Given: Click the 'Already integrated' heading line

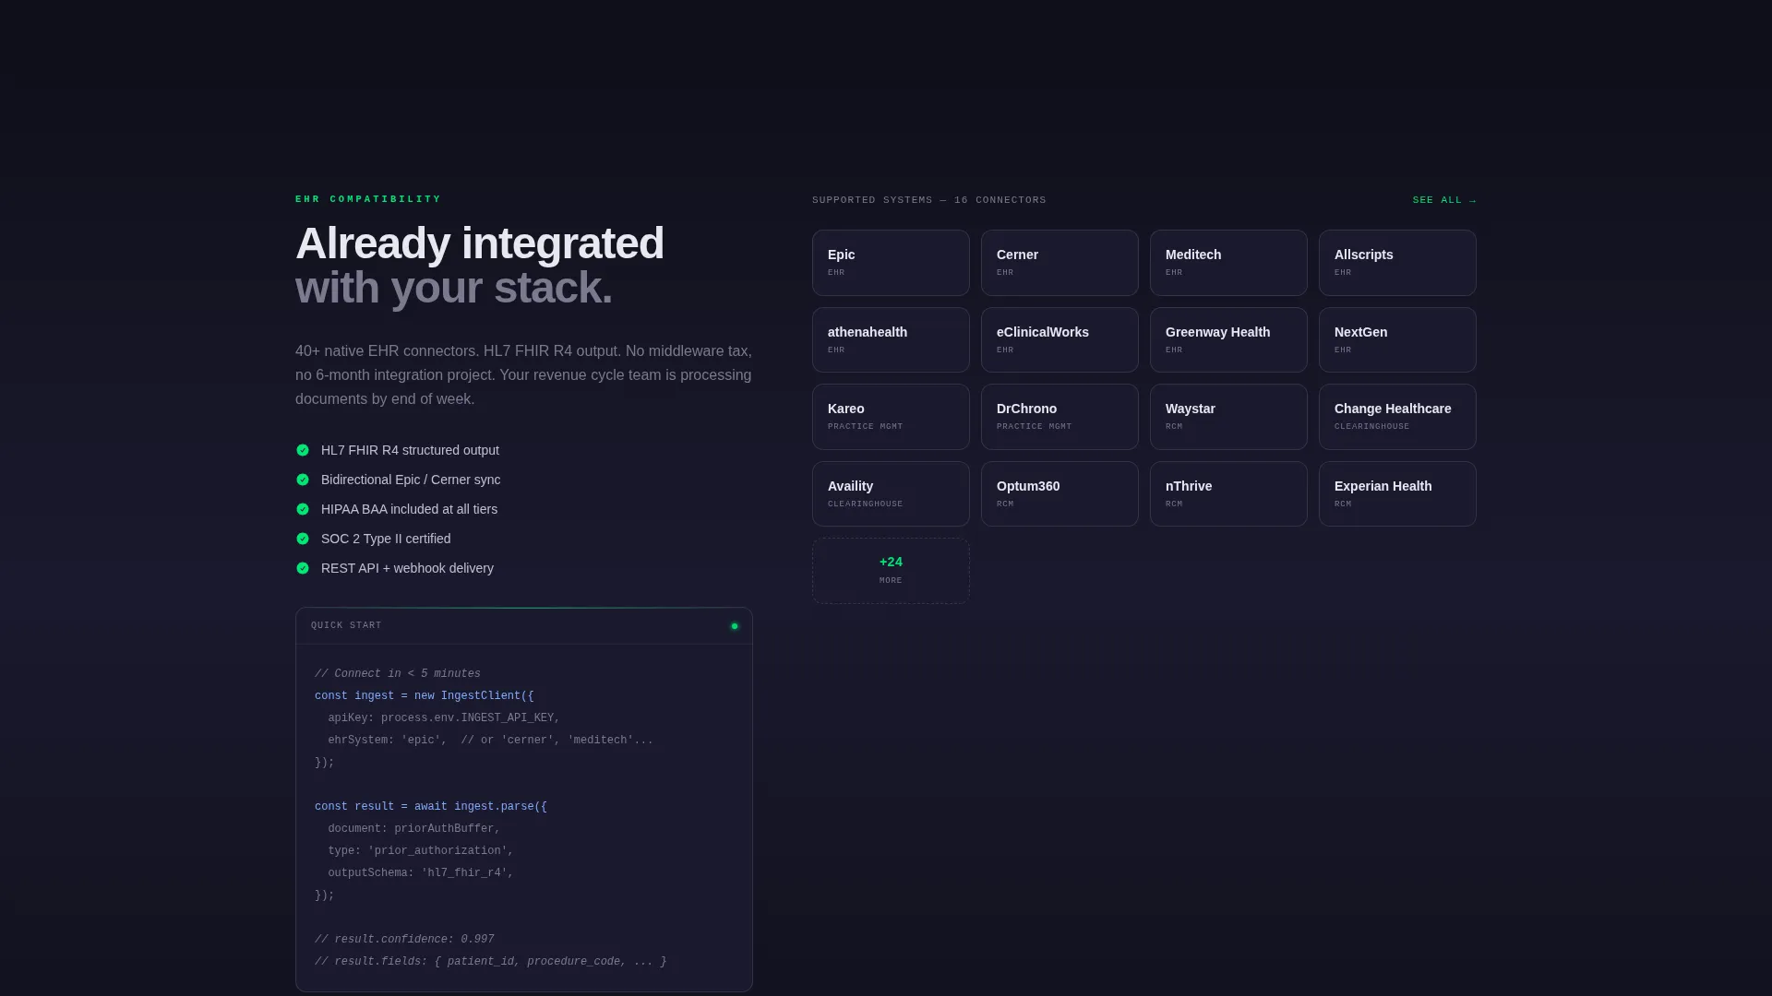Looking at the screenshot, I should click(x=479, y=243).
